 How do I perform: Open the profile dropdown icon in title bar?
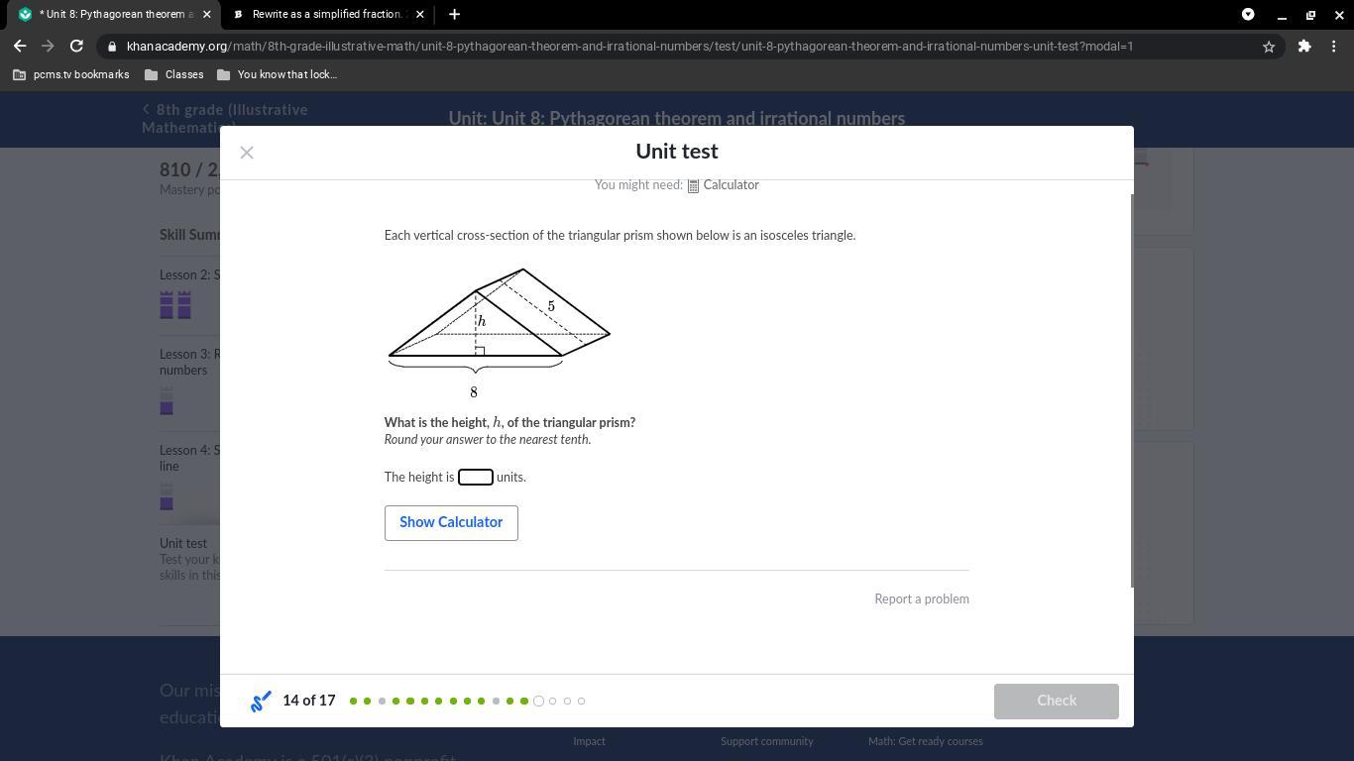(x=1248, y=14)
